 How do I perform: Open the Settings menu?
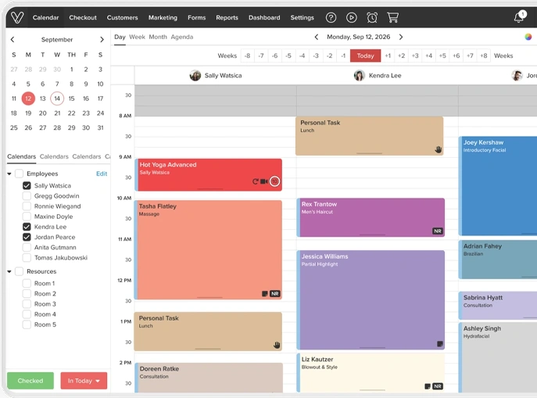pyautogui.click(x=302, y=17)
